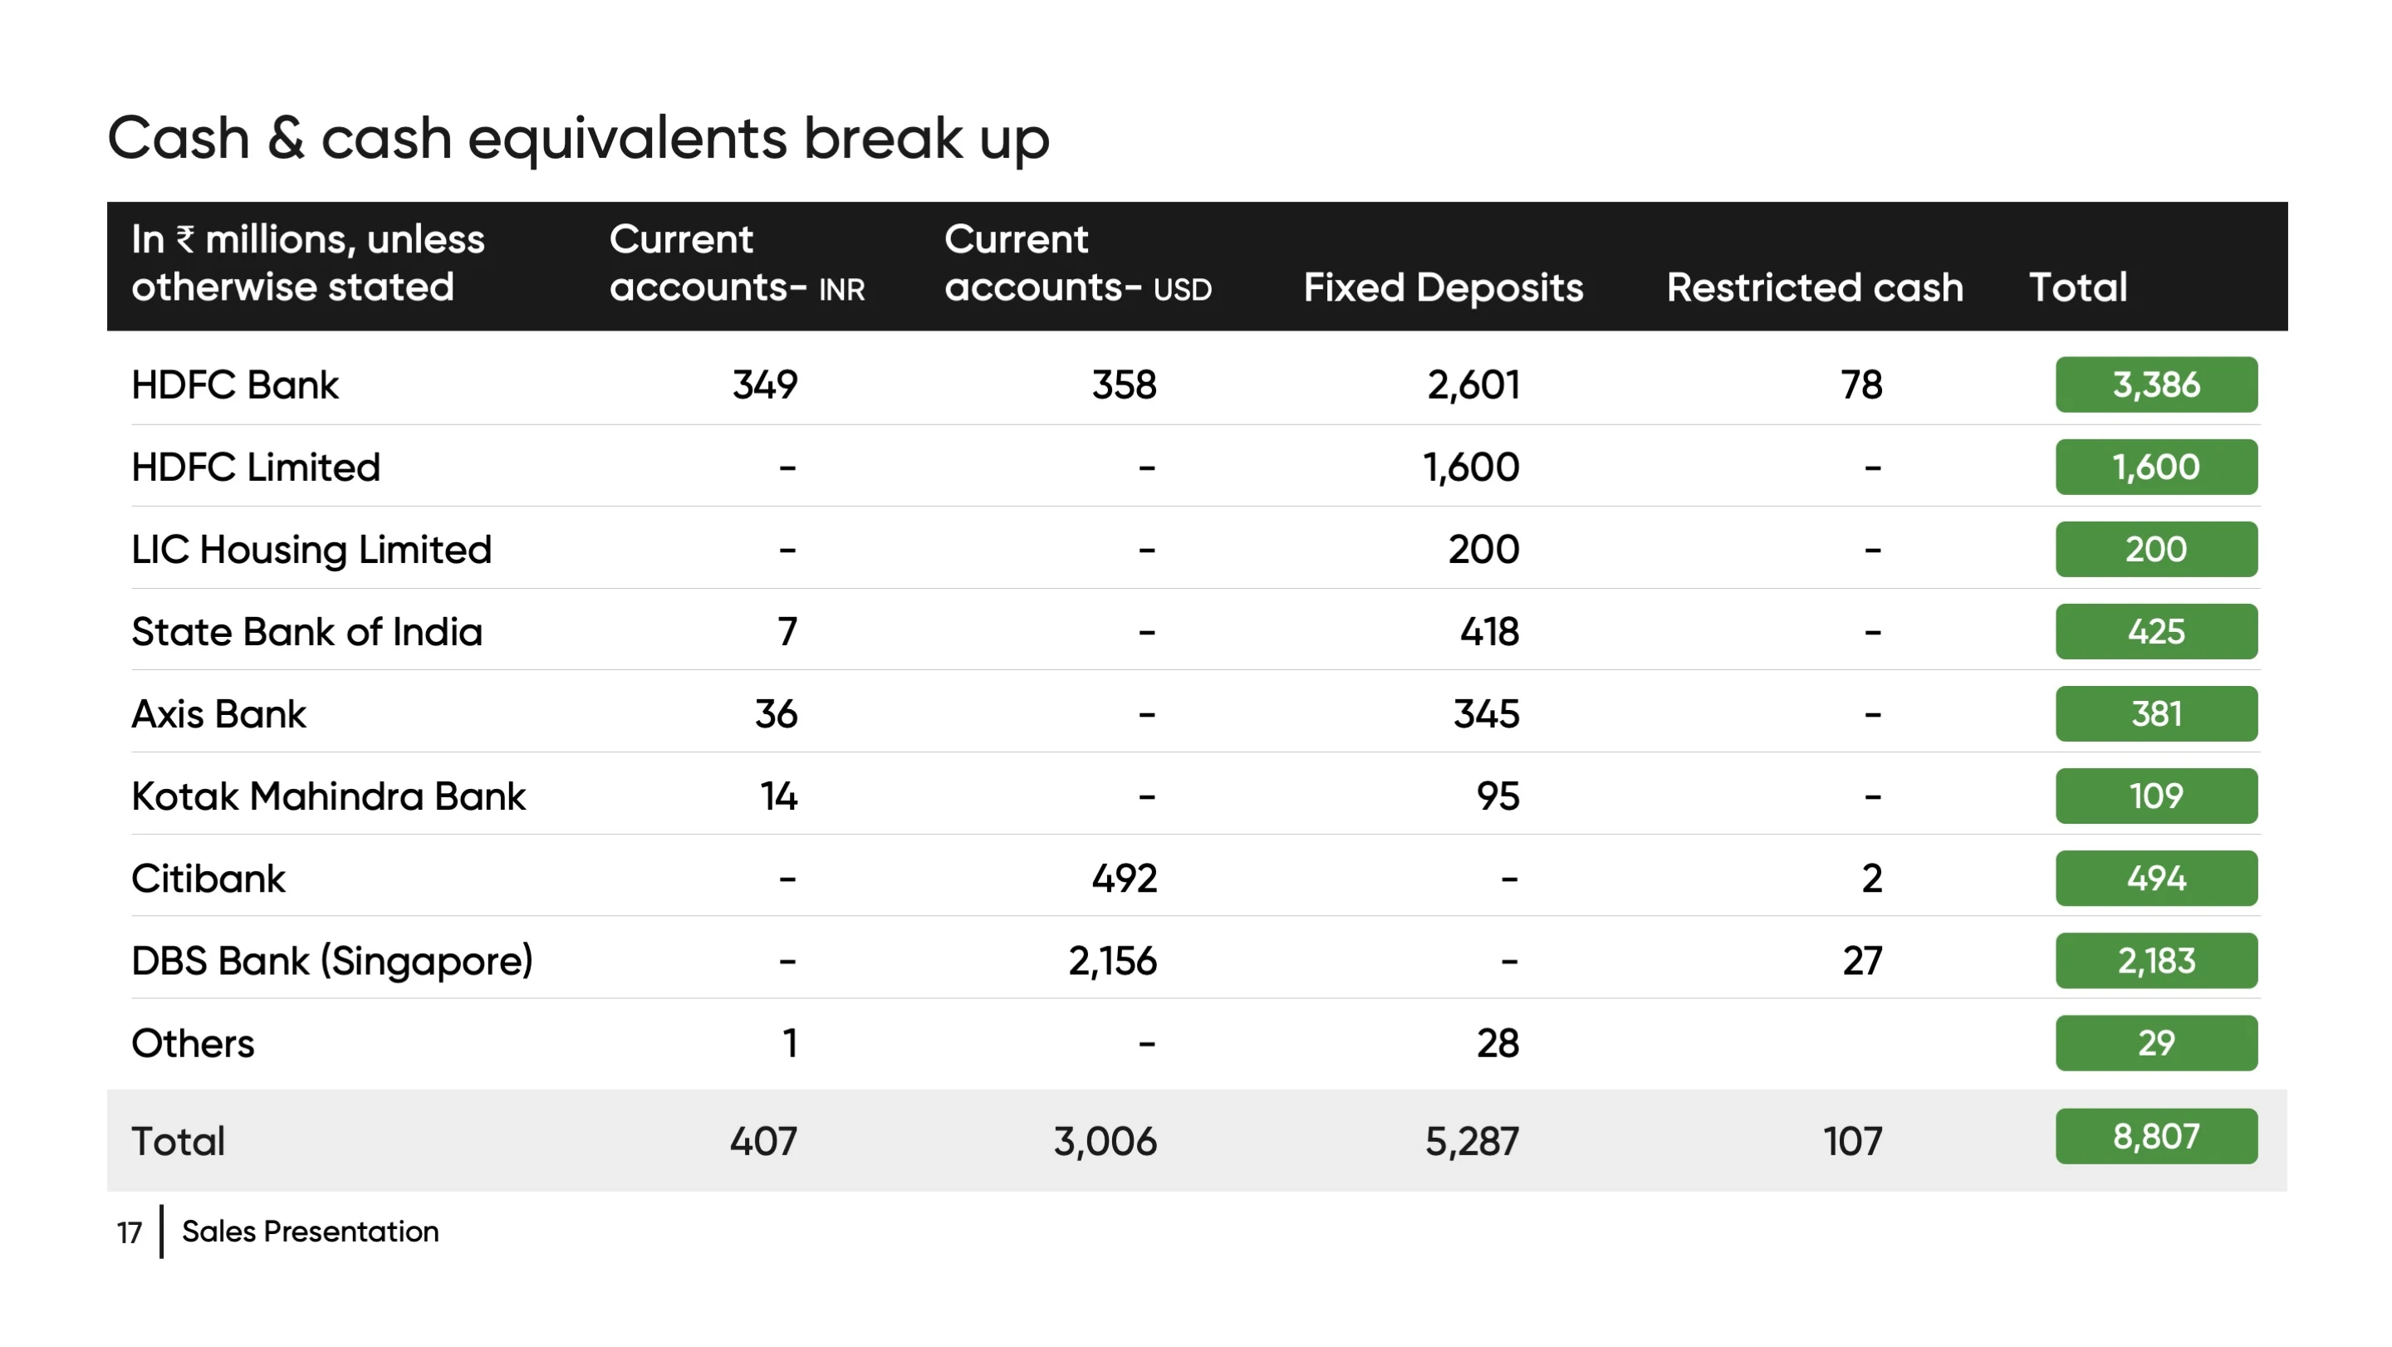Select the Citibank total 494 badge

(x=2156, y=878)
